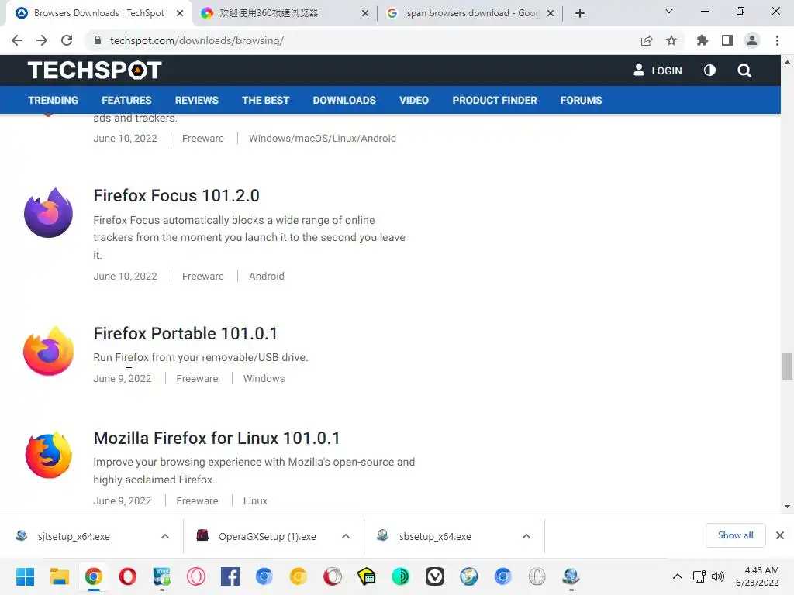The image size is (794, 595).
Task: Switch to the 360 browser tab
Action: coord(284,13)
